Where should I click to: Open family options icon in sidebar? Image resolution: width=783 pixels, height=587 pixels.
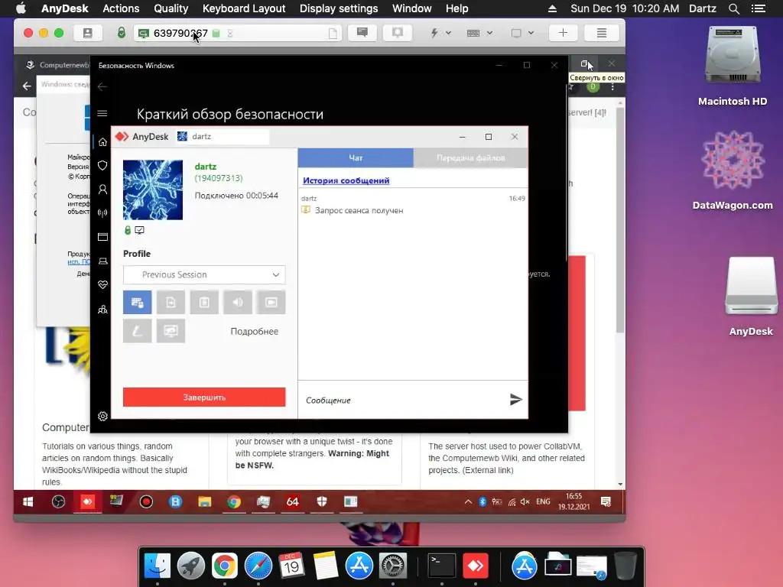coord(102,309)
